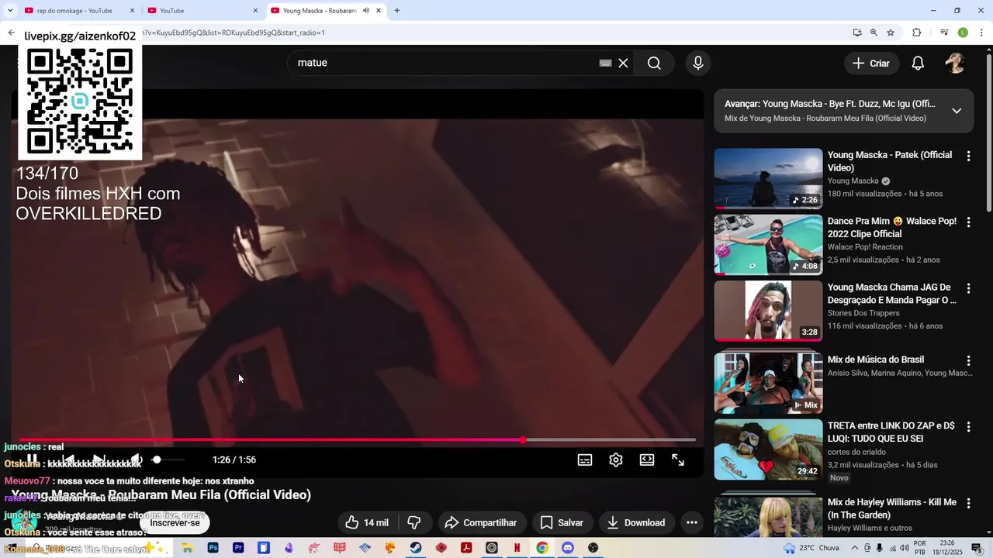Open the 23°C Chuva weather widget
The width and height of the screenshot is (993, 558).
pos(811,548)
